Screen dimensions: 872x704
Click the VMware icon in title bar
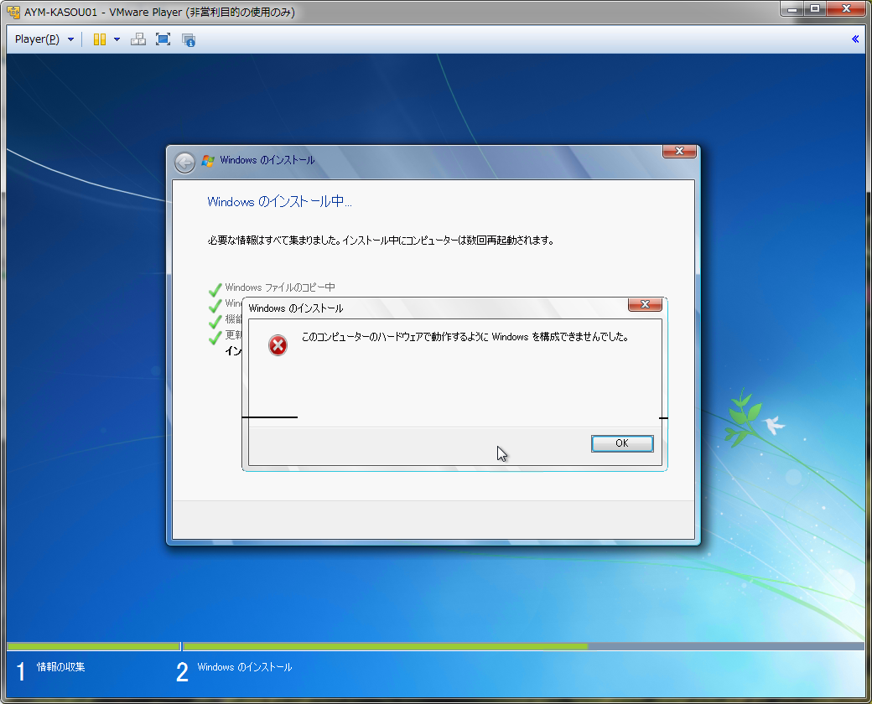click(13, 12)
